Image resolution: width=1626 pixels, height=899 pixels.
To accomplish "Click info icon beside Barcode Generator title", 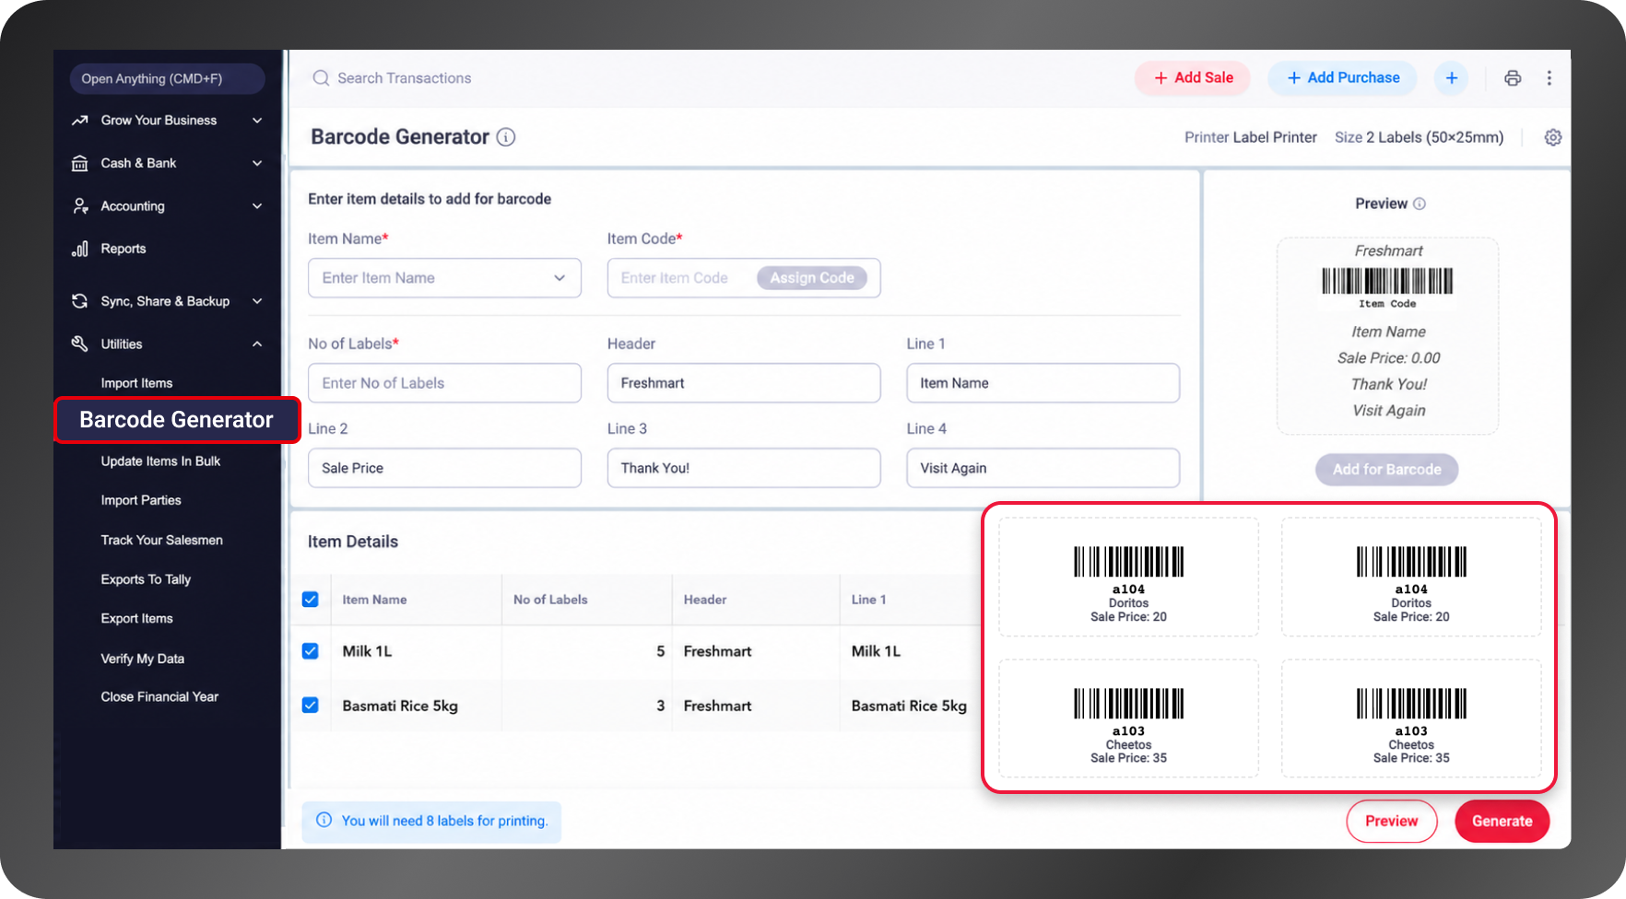I will [x=506, y=137].
